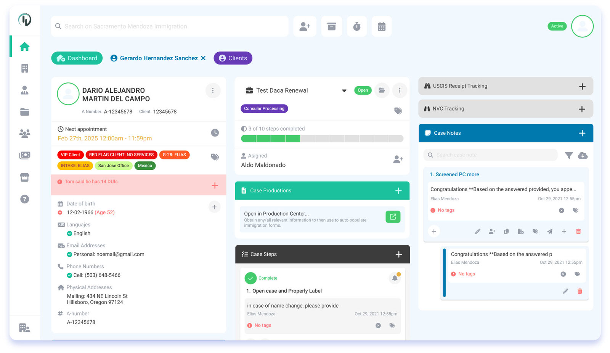The width and height of the screenshot is (610, 353).
Task: Delete the Screened PC more note
Action: point(578,231)
